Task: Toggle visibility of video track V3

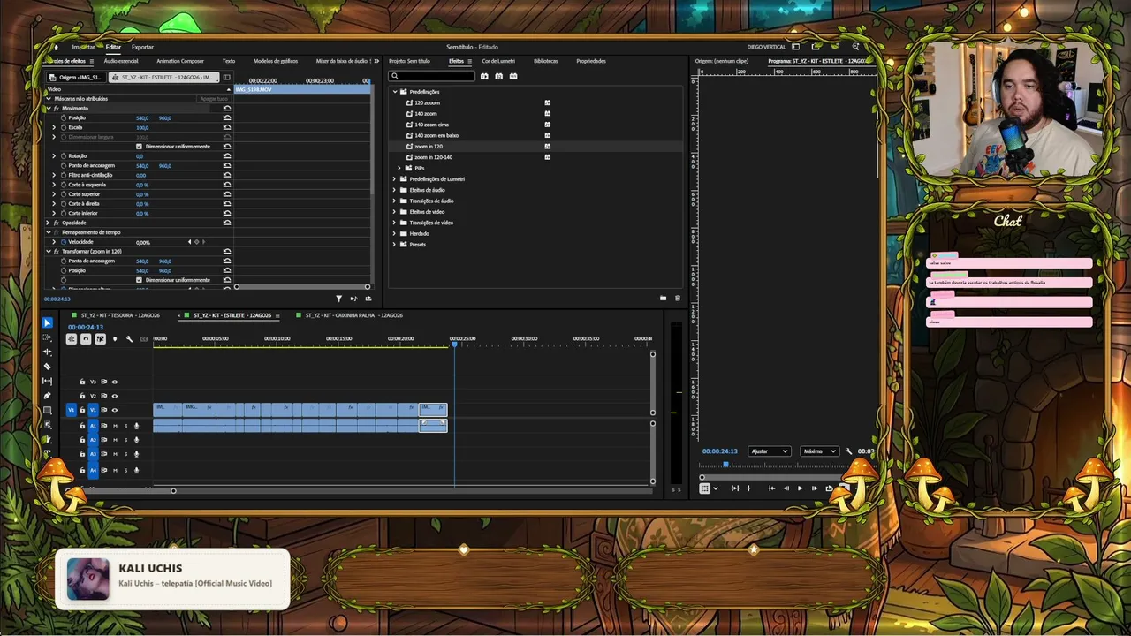Action: coord(114,382)
